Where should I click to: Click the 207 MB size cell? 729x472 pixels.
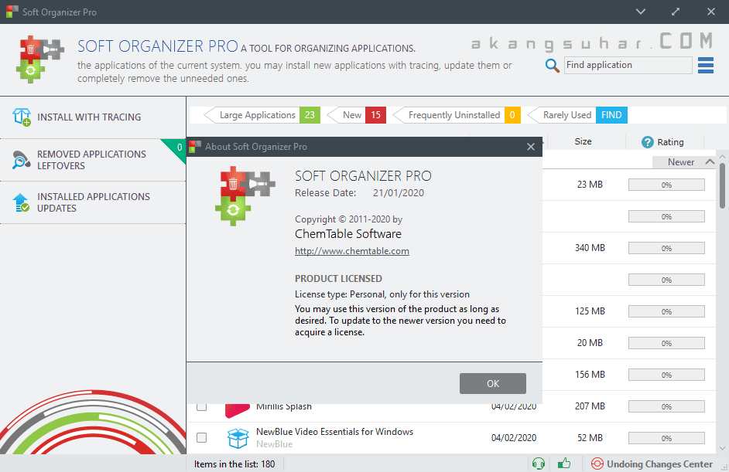click(590, 406)
